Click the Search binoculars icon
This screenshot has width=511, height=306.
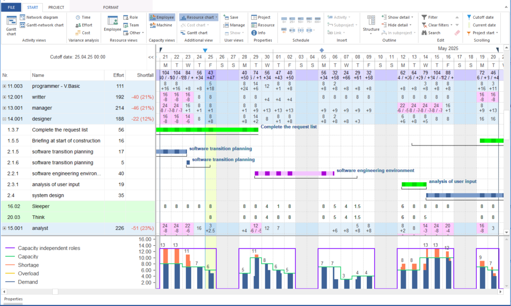tap(425, 33)
